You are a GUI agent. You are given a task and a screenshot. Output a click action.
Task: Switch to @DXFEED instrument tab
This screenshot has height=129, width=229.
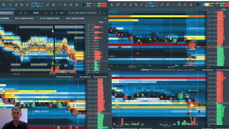point(5,18)
